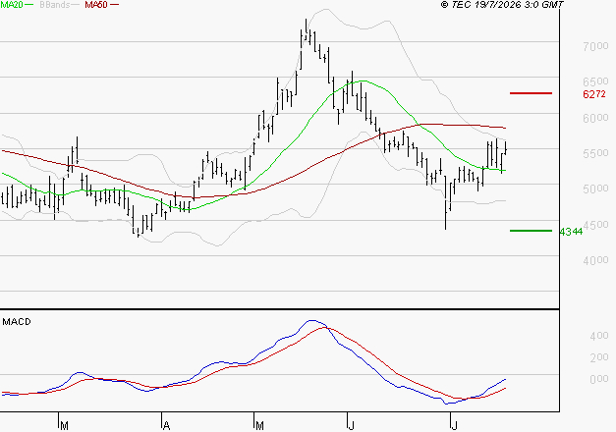Click the highest price bar peak above 7000
The height and width of the screenshot is (432, 616).
(x=307, y=21)
